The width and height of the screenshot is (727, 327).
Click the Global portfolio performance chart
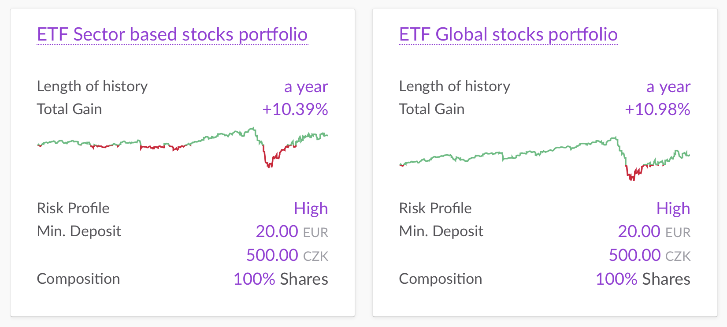pyautogui.click(x=545, y=159)
